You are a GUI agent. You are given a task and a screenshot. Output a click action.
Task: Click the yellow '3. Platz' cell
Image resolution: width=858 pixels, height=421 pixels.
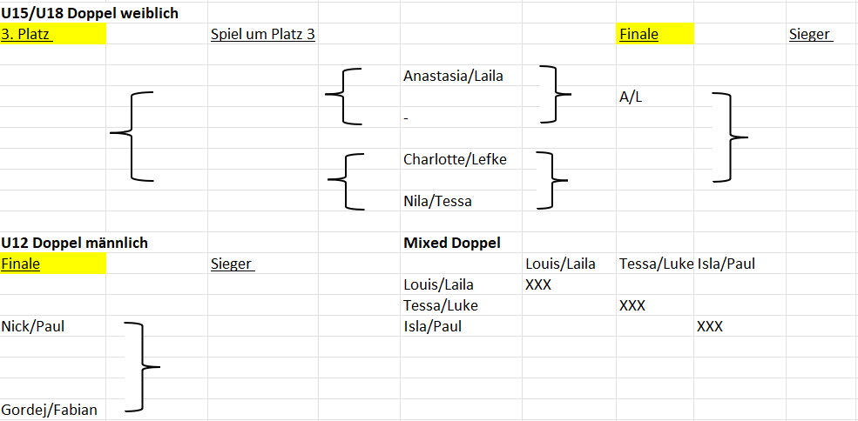(53, 34)
